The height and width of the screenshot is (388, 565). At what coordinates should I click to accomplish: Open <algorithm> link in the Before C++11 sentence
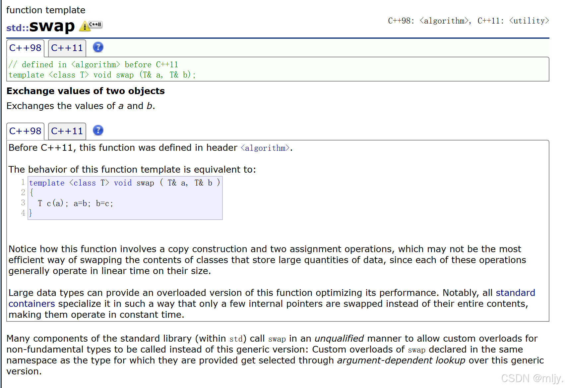point(265,148)
